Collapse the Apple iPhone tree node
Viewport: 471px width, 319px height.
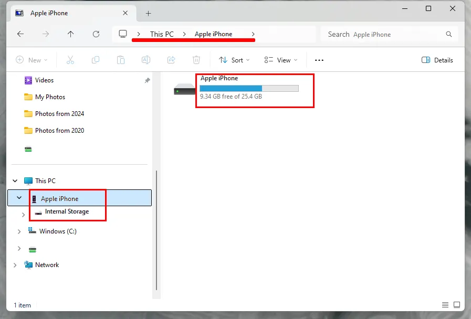(19, 198)
